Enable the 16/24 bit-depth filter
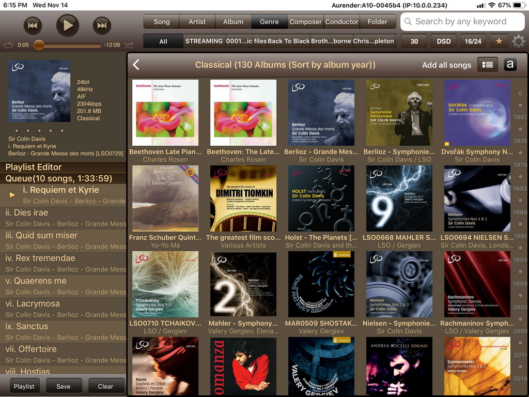This screenshot has width=529, height=397. click(473, 41)
